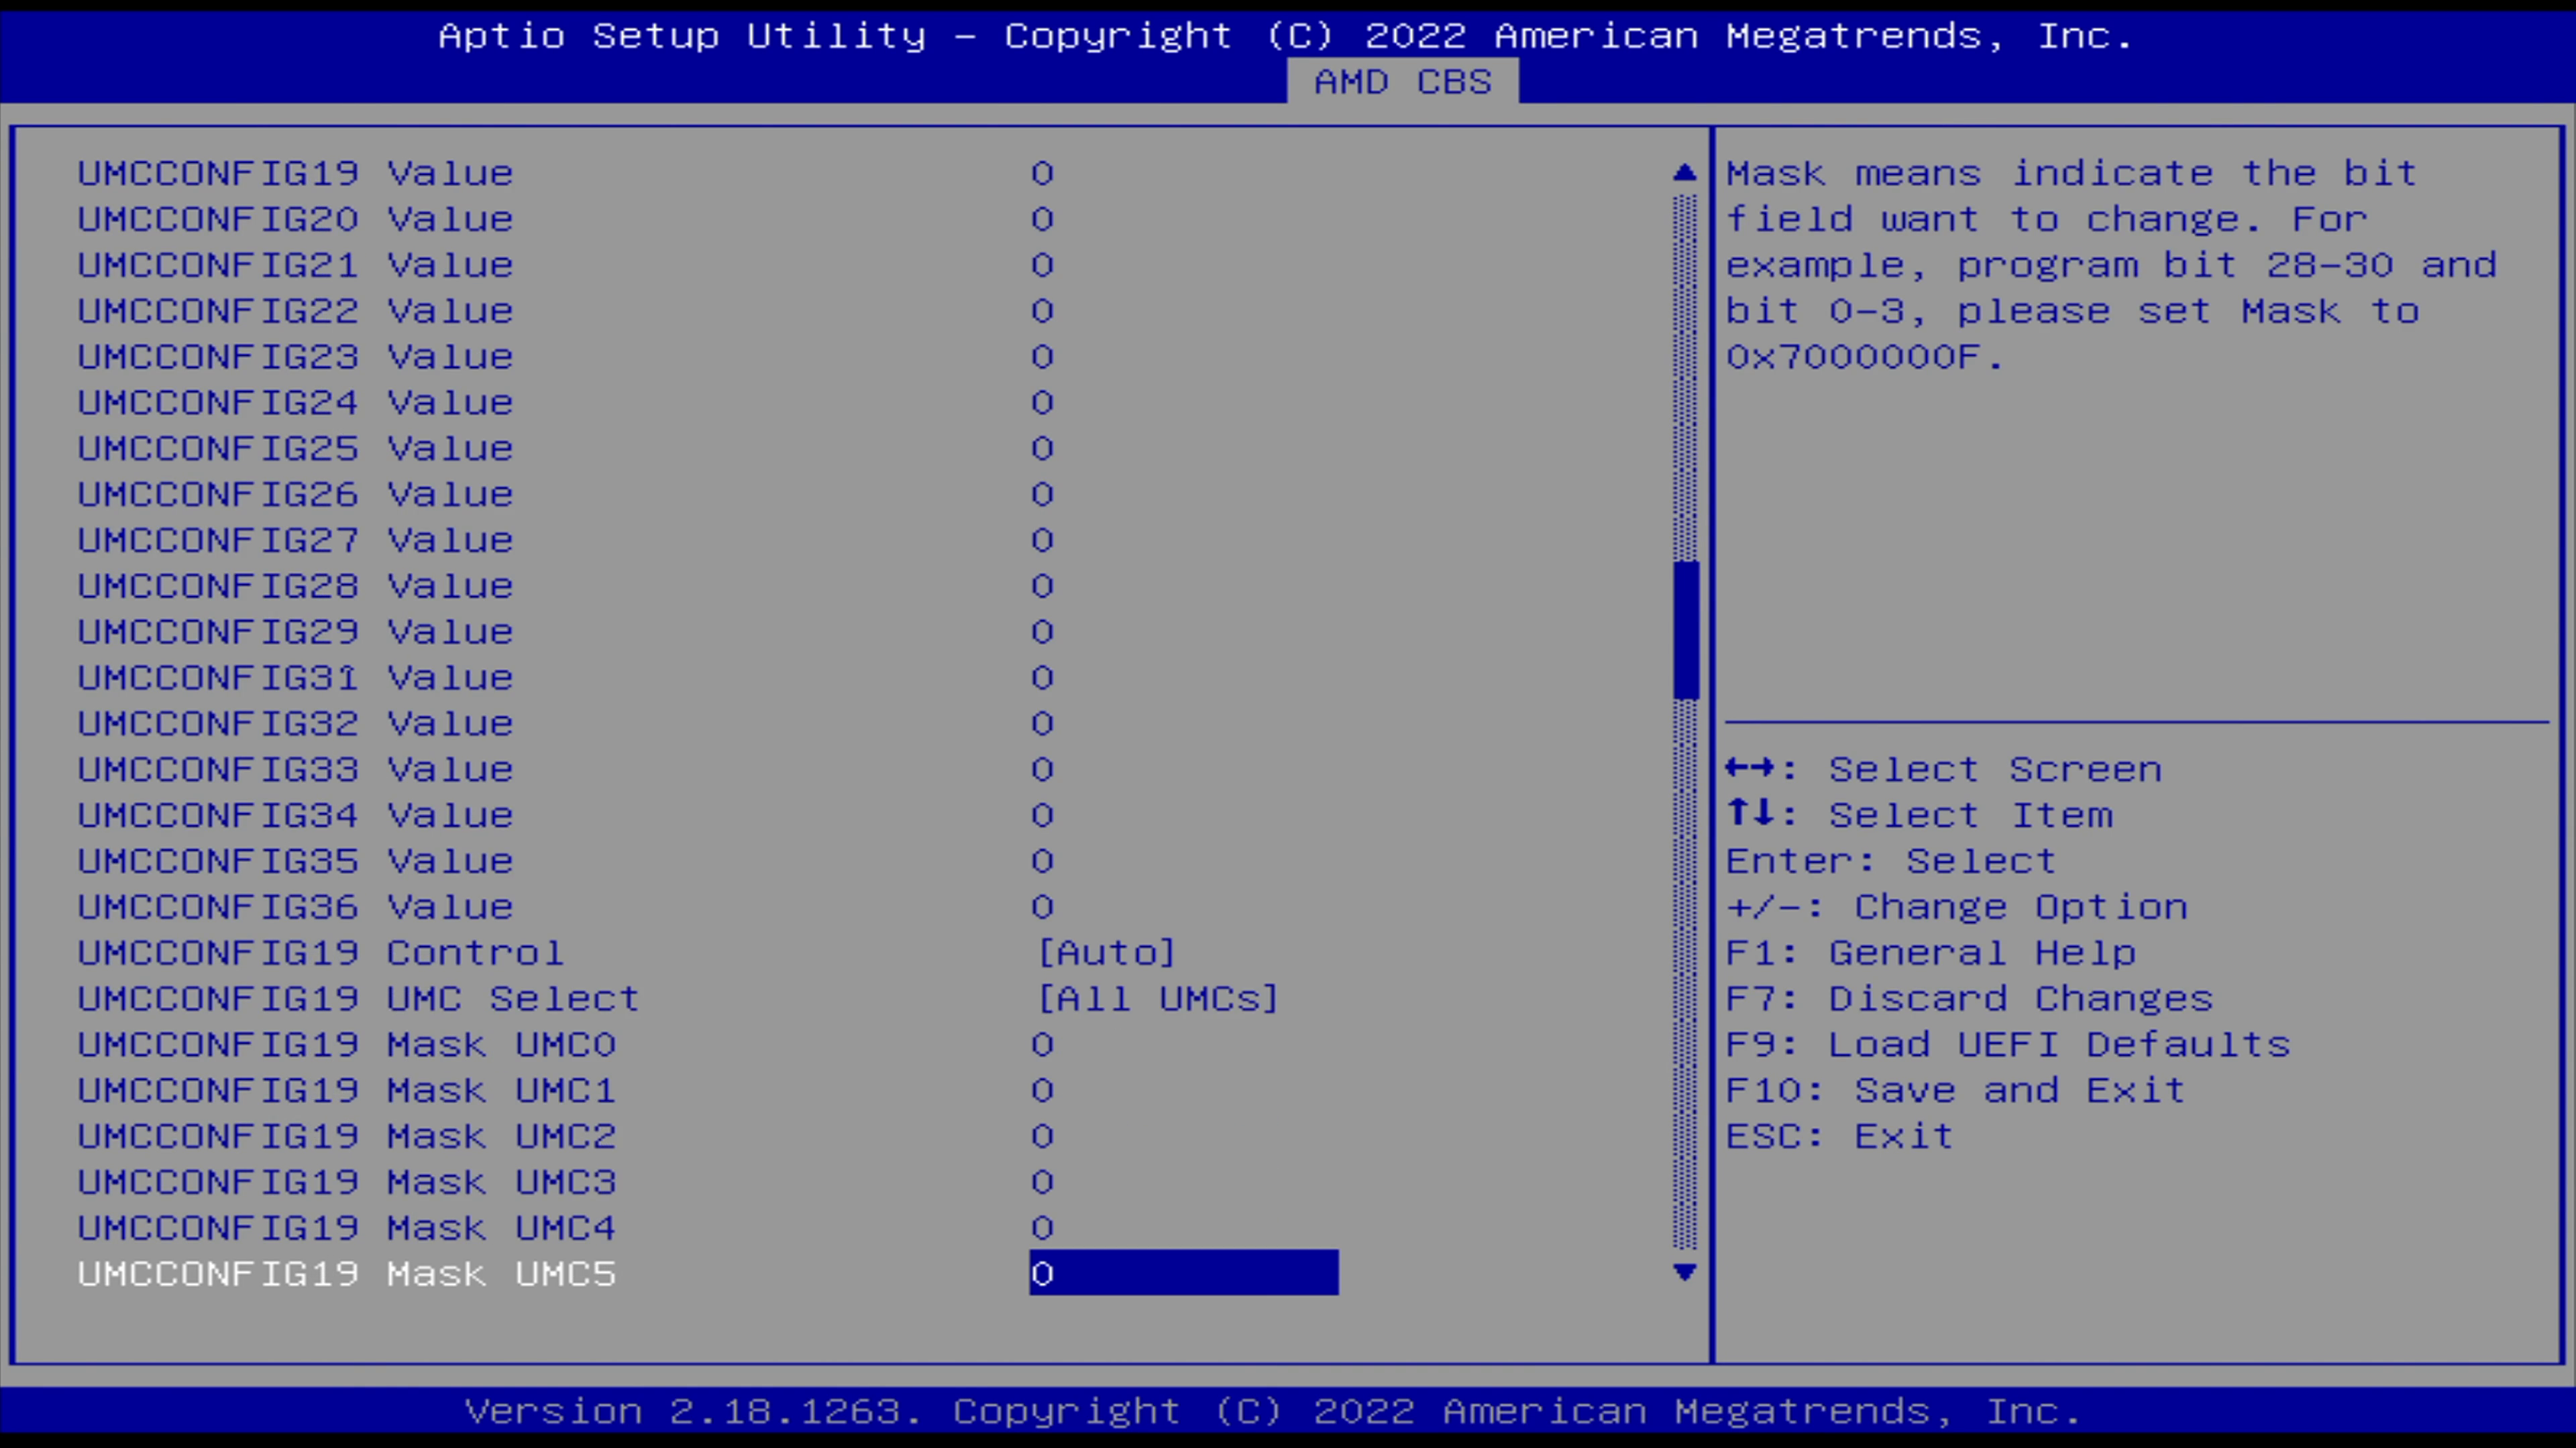The width and height of the screenshot is (2576, 1448).
Task: Click the UMCCONFIG28 Value number field
Action: (1042, 586)
